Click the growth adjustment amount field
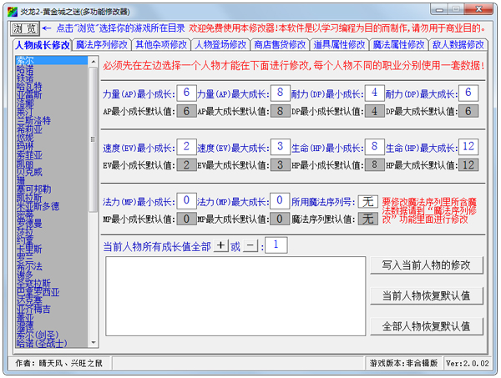Screen dimensions: 501x378 (277, 244)
